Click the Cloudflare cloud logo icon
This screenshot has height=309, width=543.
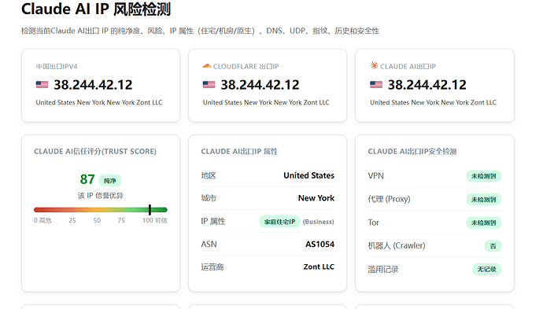pyautogui.click(x=207, y=66)
